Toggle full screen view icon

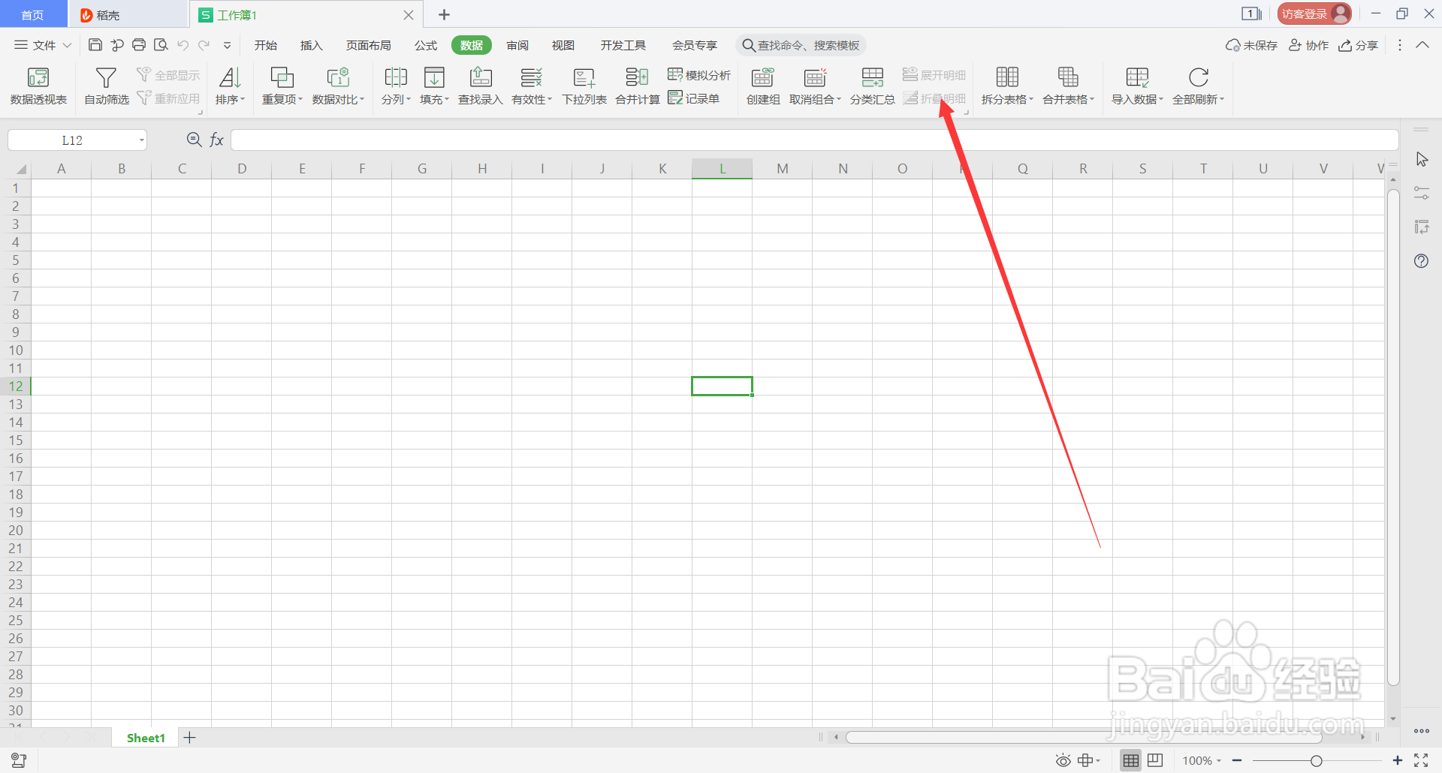1421,760
